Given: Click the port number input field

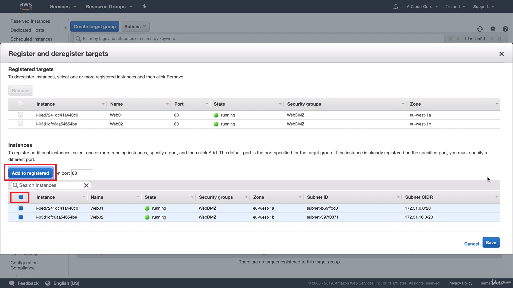Looking at the screenshot, I should tap(81, 173).
